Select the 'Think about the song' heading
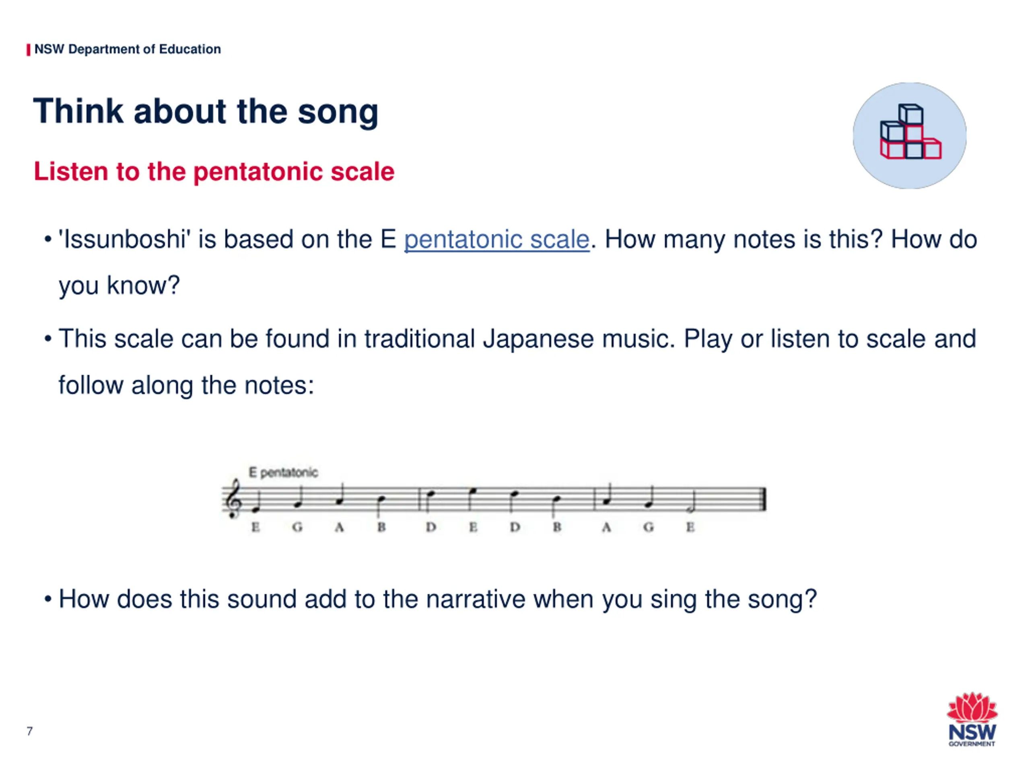1030x772 pixels. pos(206,111)
